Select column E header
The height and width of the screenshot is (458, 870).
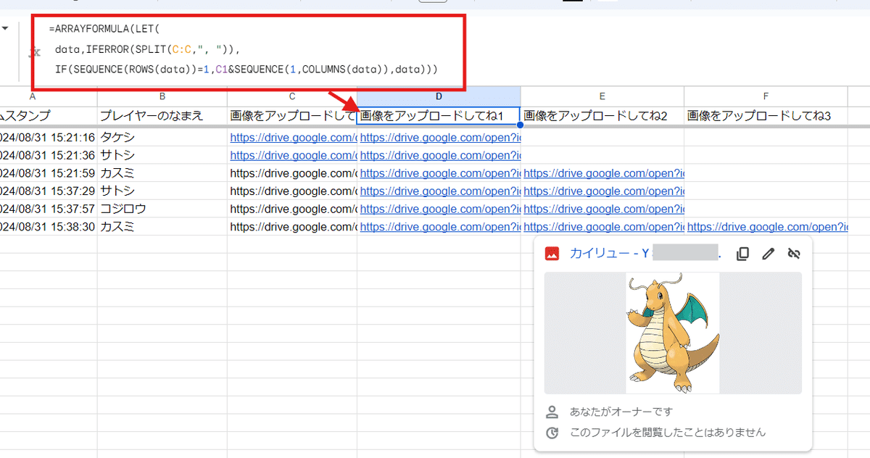602,96
